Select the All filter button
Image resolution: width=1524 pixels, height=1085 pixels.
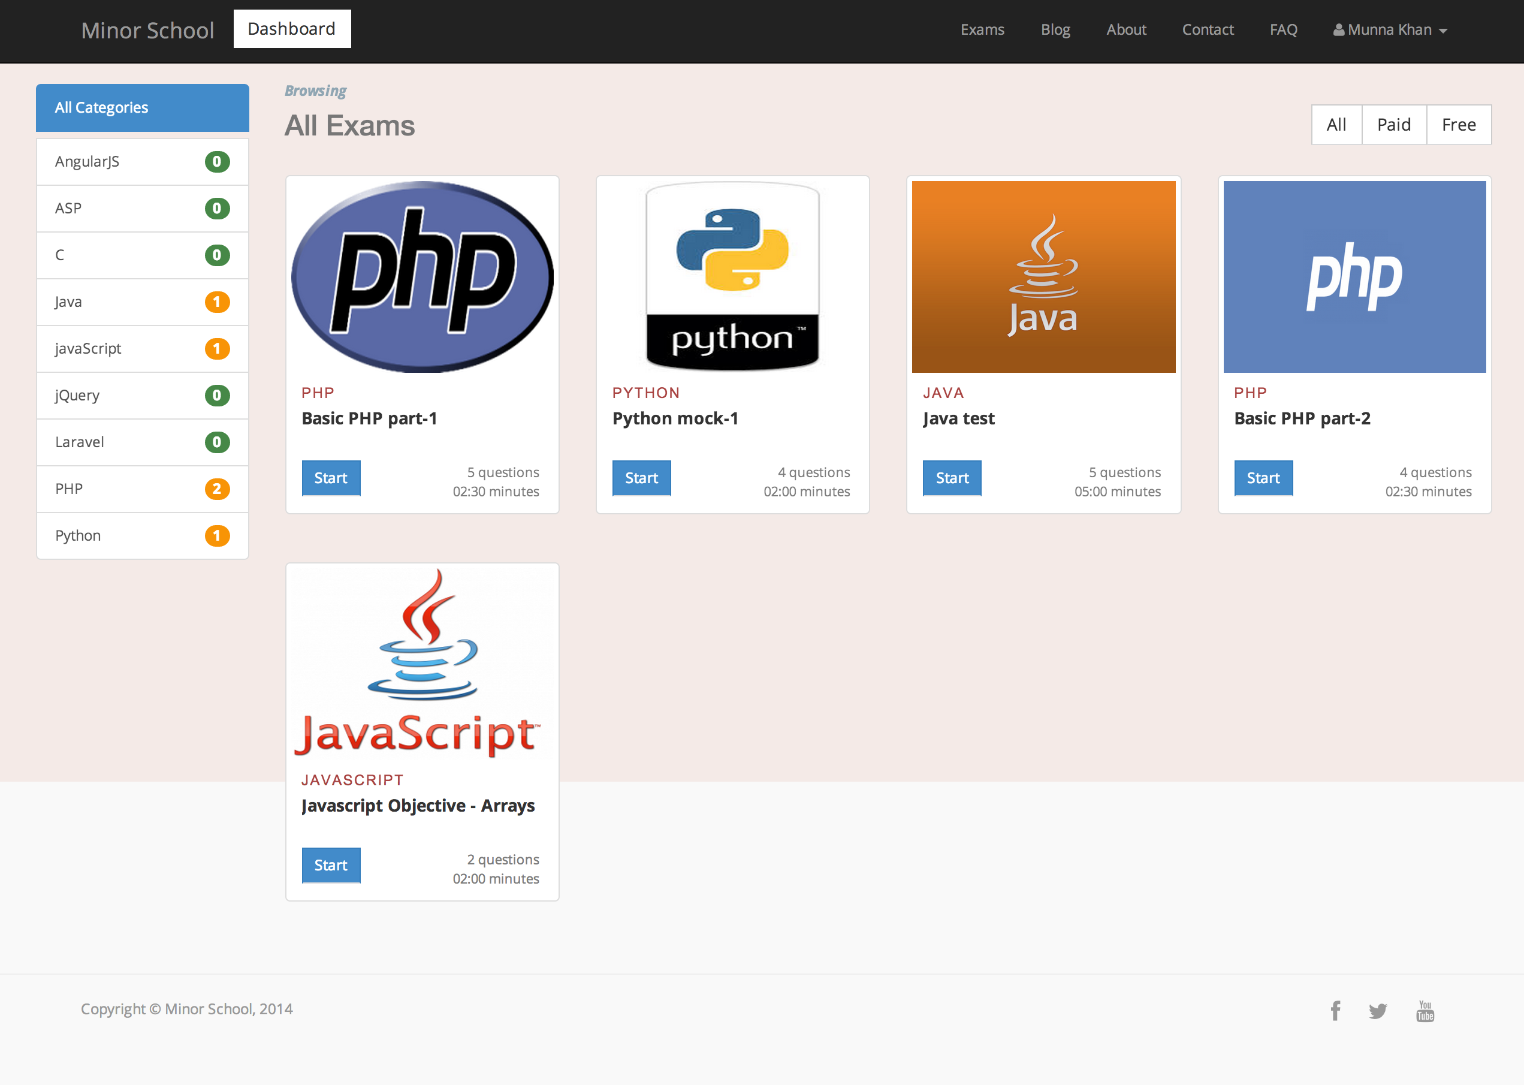(x=1336, y=125)
